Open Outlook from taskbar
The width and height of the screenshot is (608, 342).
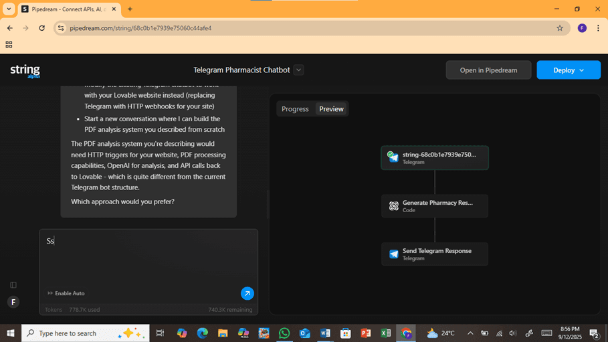click(x=305, y=333)
